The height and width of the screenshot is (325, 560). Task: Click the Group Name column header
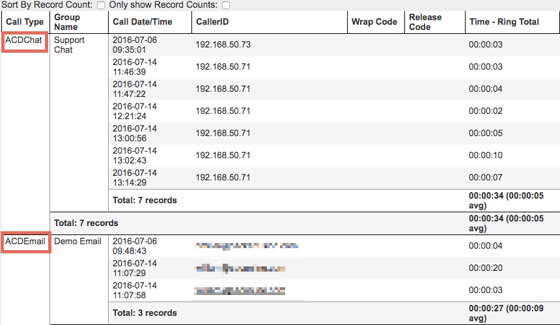[x=66, y=22]
